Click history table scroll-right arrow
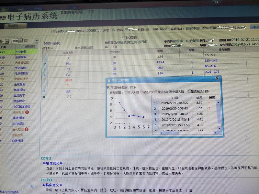Image resolution: width=259 pixels, height=194 pixels. 215,133
